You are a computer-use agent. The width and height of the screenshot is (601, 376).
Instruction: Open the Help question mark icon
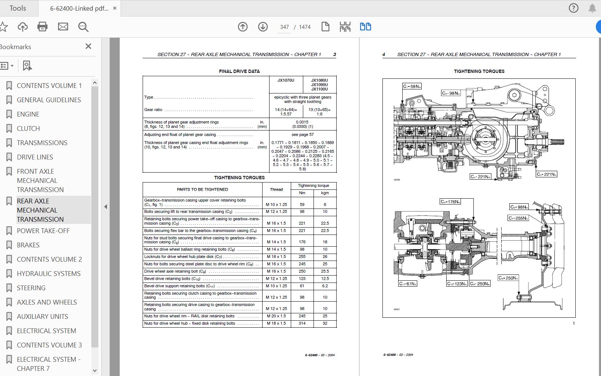[x=573, y=8]
